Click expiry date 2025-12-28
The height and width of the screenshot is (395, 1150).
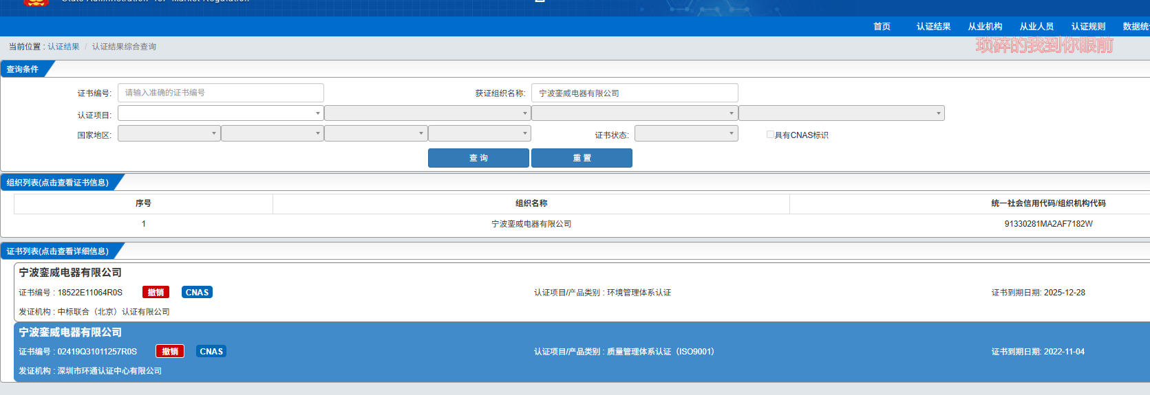1065,293
